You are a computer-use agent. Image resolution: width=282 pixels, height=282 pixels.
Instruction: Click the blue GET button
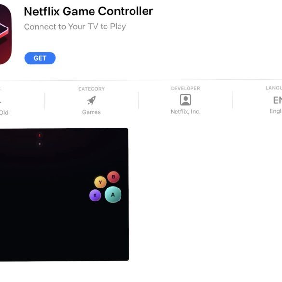coord(40,58)
